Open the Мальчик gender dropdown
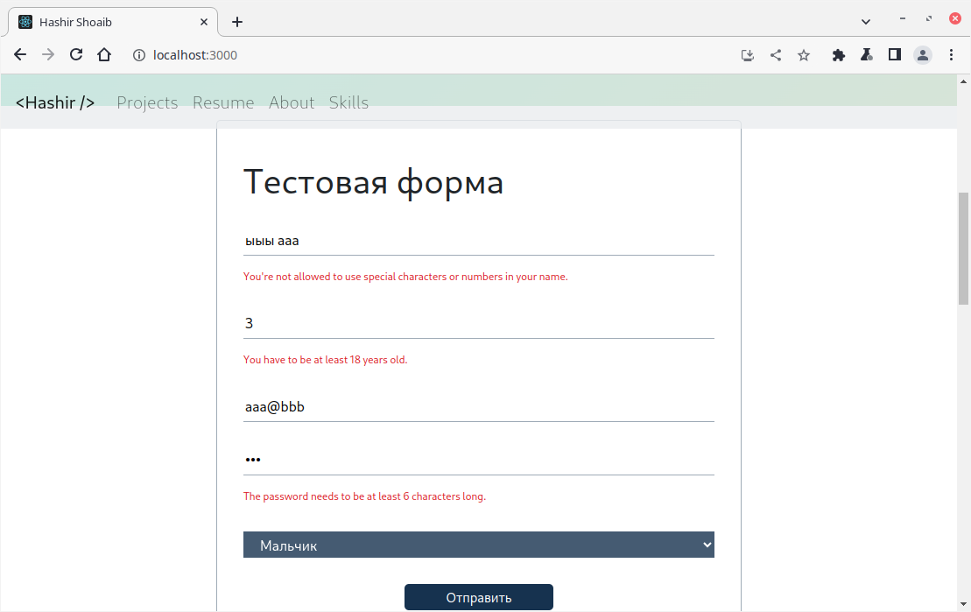 tap(479, 545)
